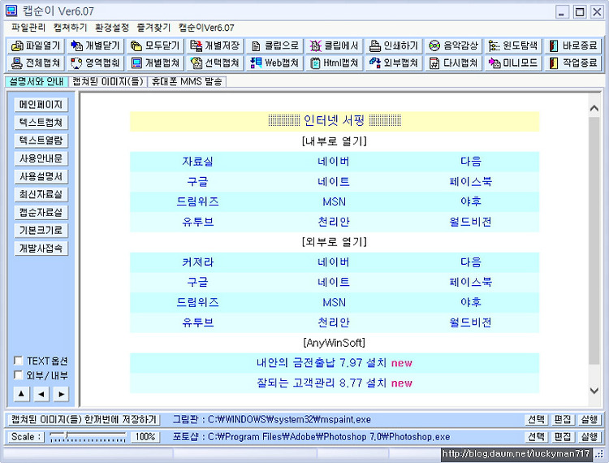Click the Web캡쳐 button

(x=275, y=63)
